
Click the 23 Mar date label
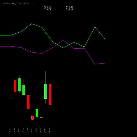45,130
